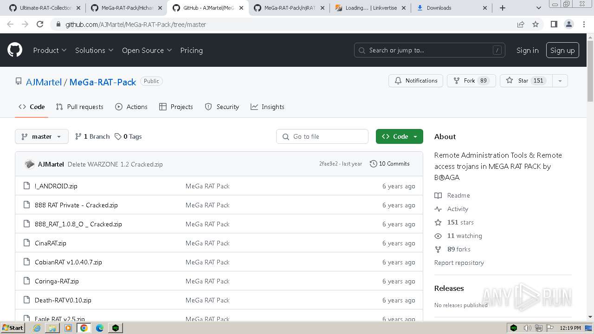The image size is (594, 334).
Task: Open the Delete WARZONE 1.2 Cracked.zip commit
Action: point(115,164)
